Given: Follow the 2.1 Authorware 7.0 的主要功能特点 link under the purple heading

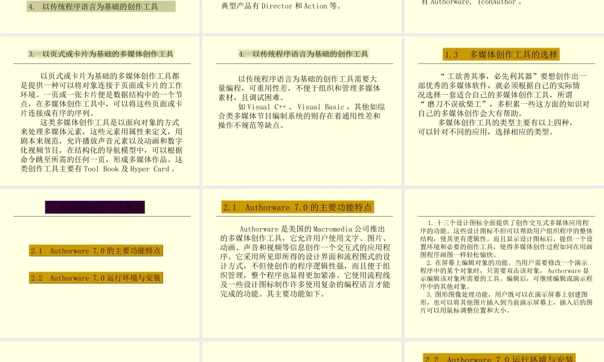Looking at the screenshot, I should [x=96, y=251].
